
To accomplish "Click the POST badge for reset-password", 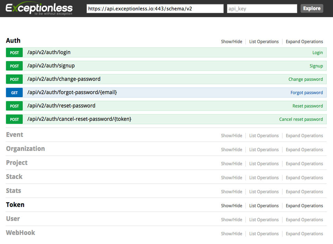I will (14, 106).
